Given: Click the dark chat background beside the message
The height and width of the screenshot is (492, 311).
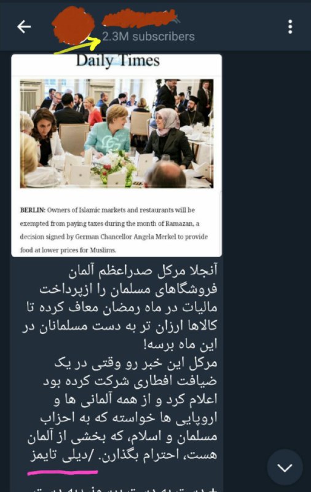Looking at the screenshot, I should pos(267,220).
